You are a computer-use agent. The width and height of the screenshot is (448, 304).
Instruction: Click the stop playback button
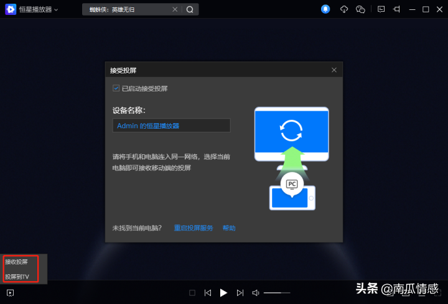point(192,293)
